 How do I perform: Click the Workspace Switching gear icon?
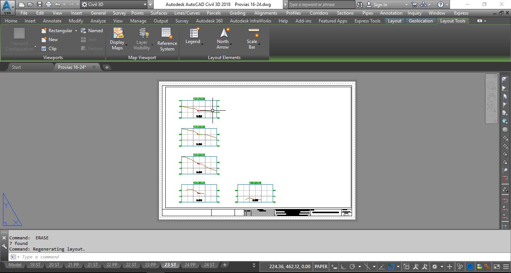point(435,267)
